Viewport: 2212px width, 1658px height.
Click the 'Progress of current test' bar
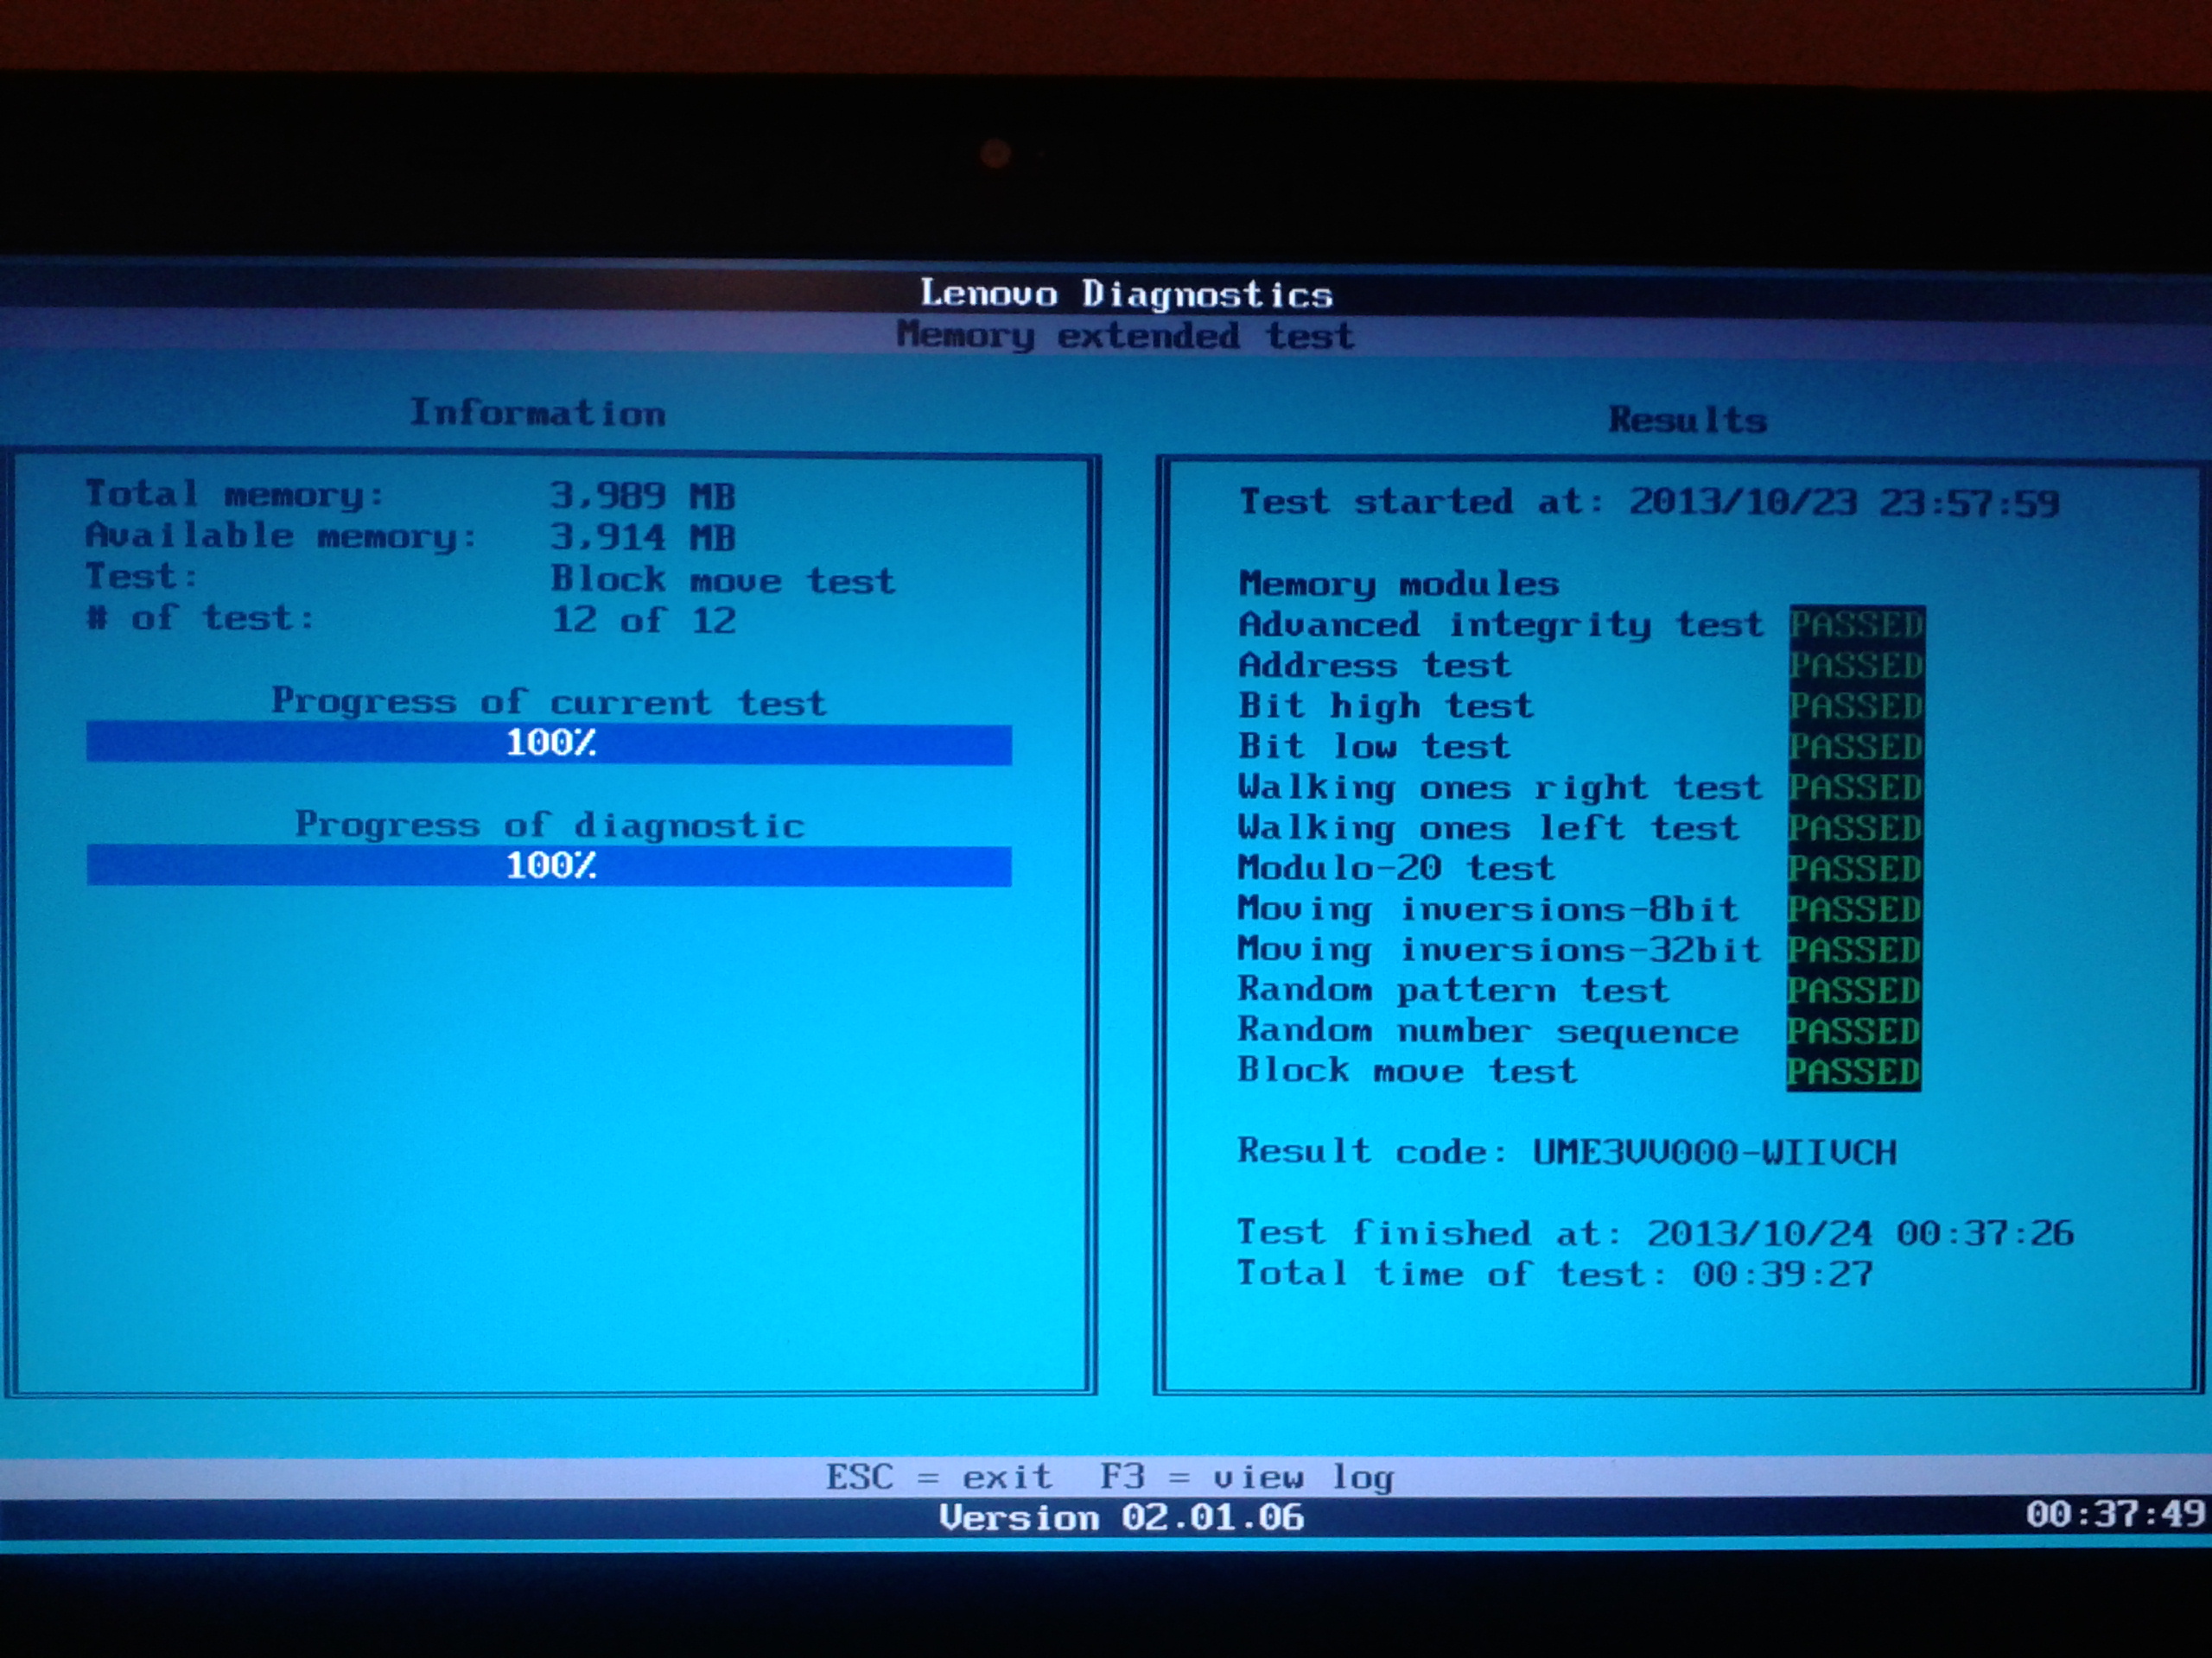coord(549,744)
